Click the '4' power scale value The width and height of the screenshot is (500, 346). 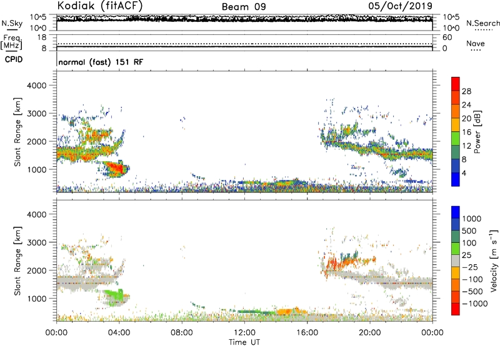[464, 173]
